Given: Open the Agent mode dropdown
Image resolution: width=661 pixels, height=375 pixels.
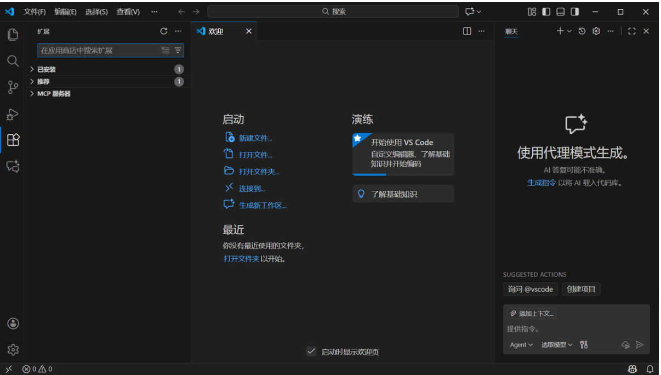Looking at the screenshot, I should 521,345.
